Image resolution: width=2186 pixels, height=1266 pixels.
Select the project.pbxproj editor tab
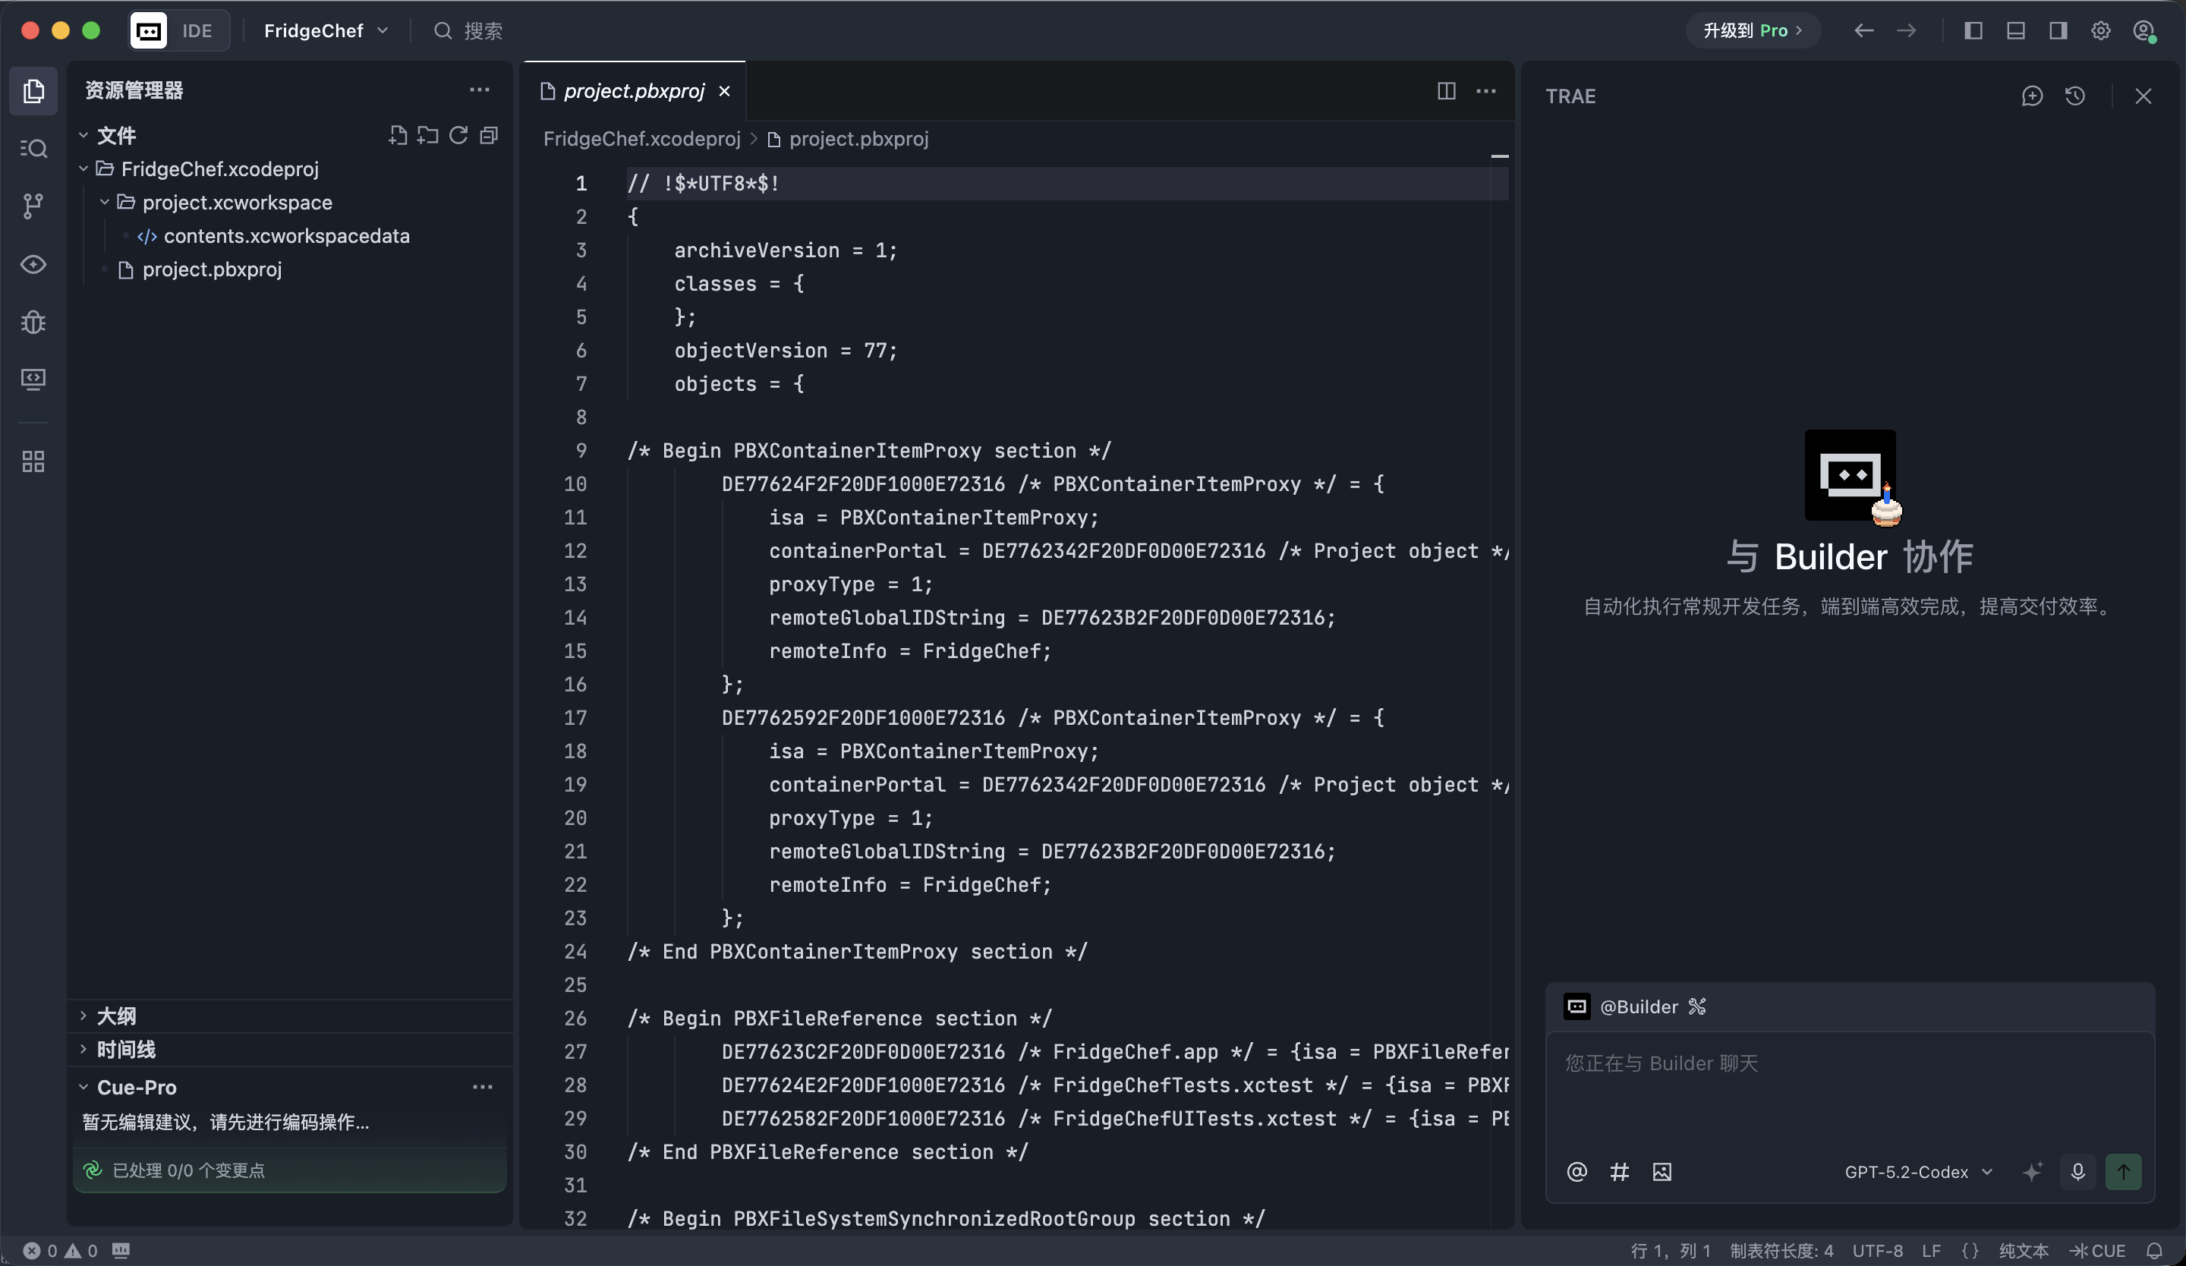633,91
